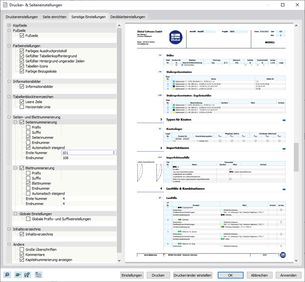Image resolution: width=305 pixels, height=282 pixels.
Task: Toggle Leere Zeile checkbox
Action: tap(22, 102)
